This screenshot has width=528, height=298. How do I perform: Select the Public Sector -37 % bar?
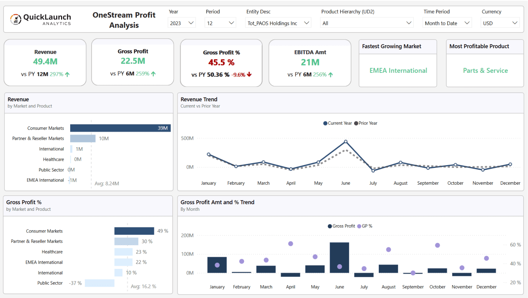pos(100,283)
